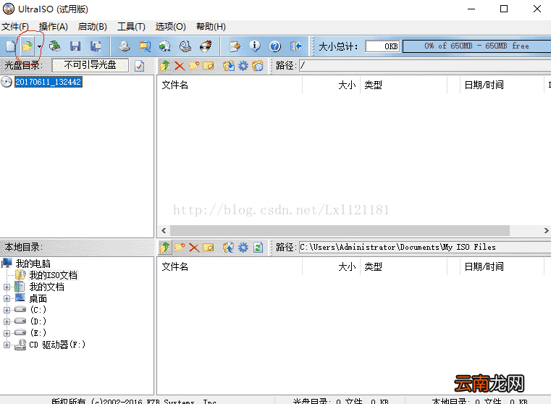
Task: Click the 大小总计 0KB field
Action: point(382,46)
